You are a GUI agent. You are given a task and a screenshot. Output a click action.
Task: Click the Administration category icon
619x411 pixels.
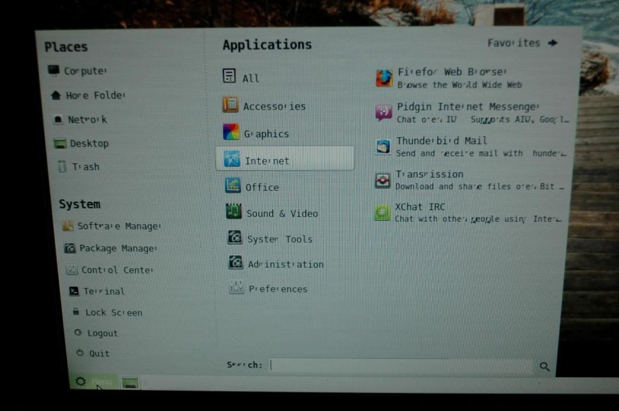[236, 262]
